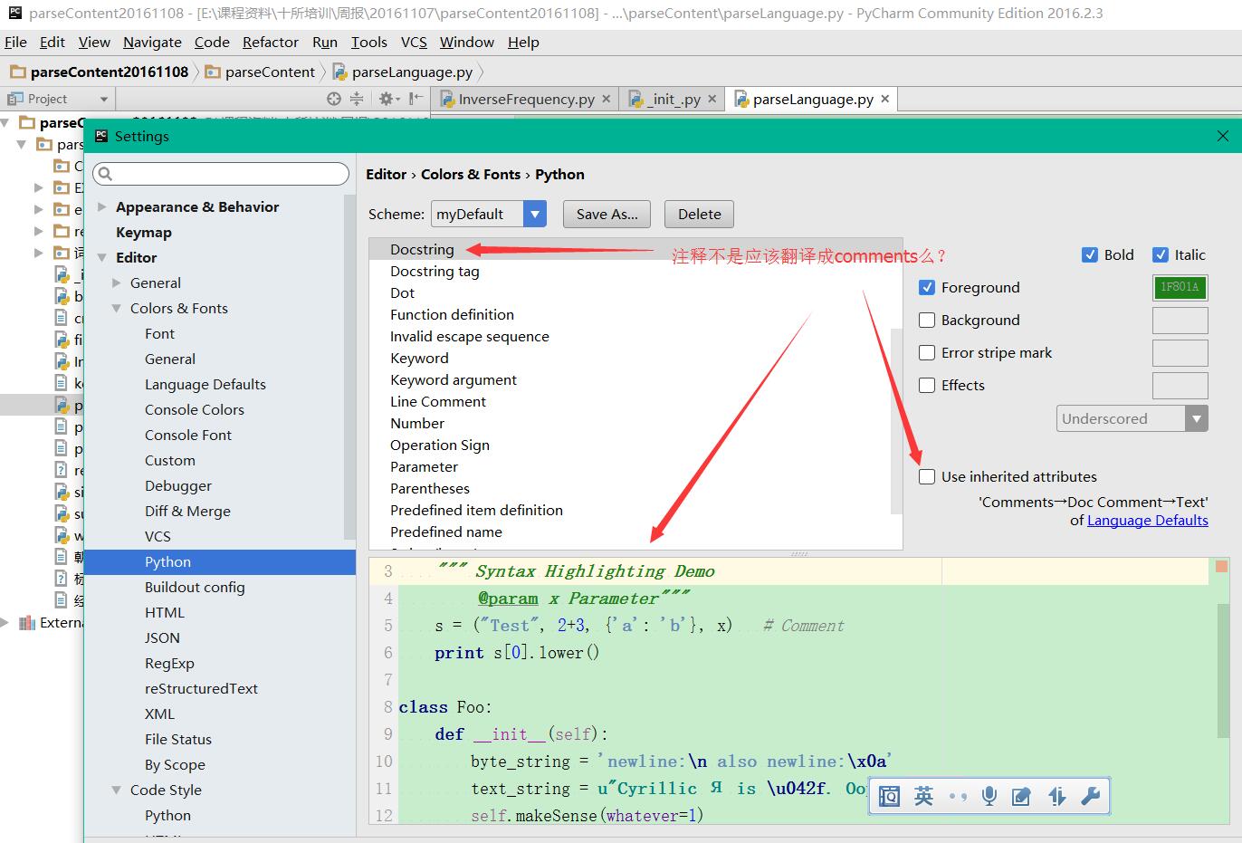Click the microphone icon in the input method bar

click(x=989, y=796)
